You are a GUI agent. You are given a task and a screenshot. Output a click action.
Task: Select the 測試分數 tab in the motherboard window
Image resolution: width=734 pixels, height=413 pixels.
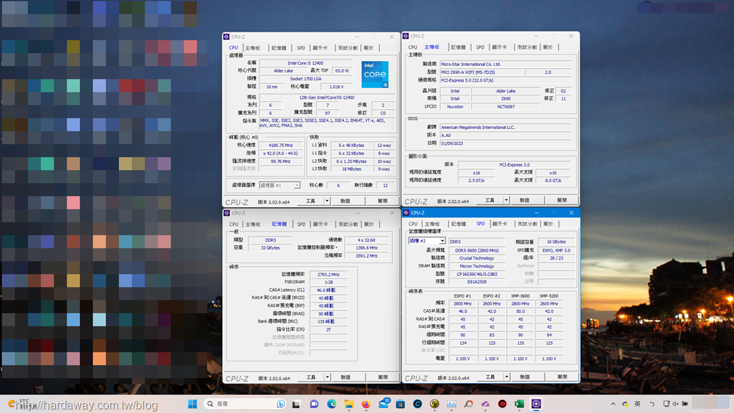click(x=527, y=47)
